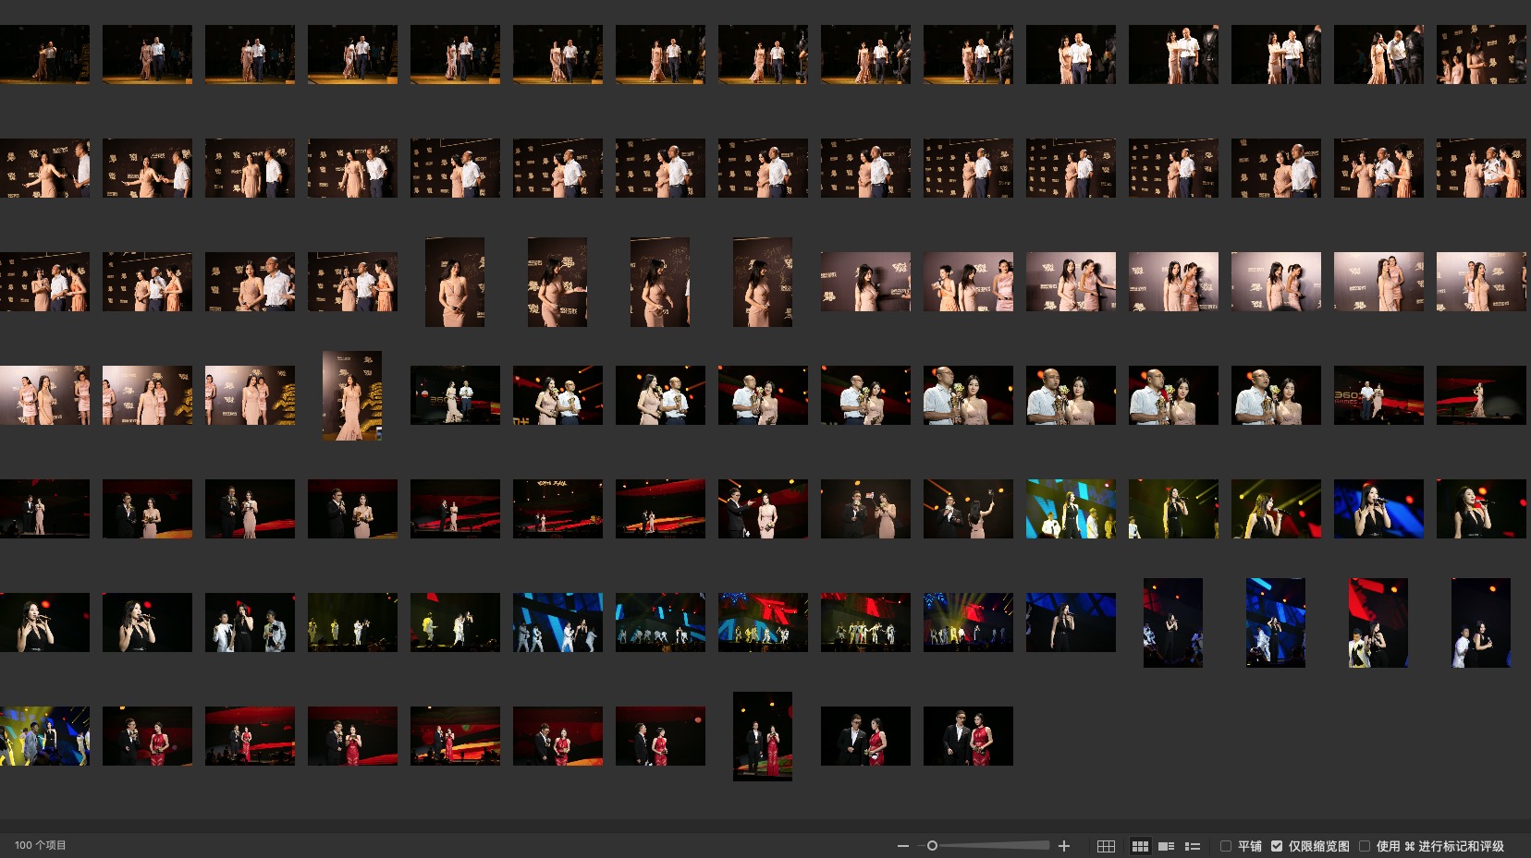Select the first thumbnail in the grid
Screen dimensions: 1531x858
pos(44,54)
